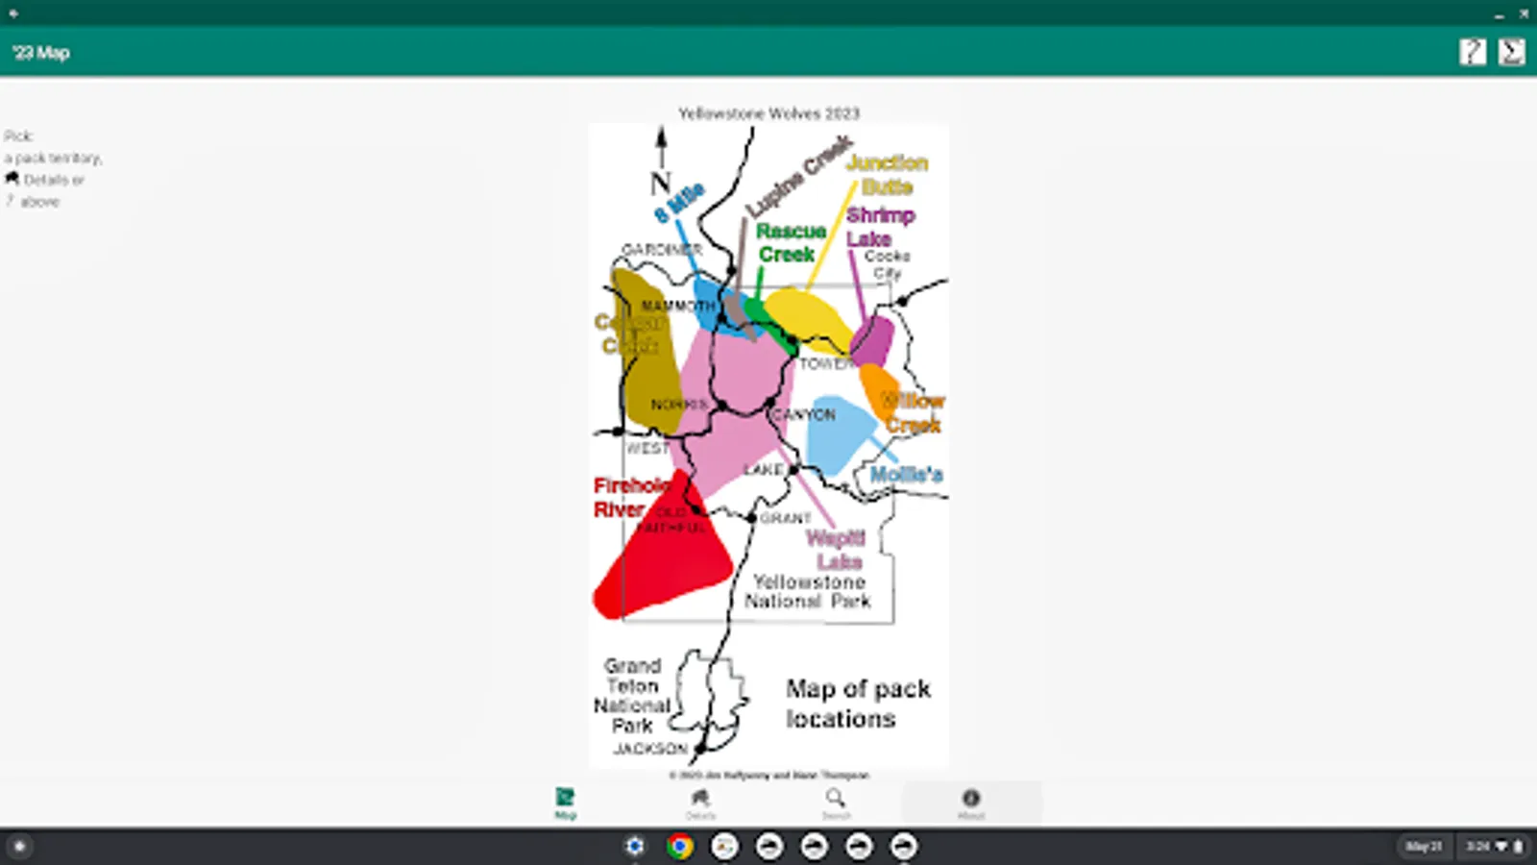Screen dimensions: 1537x865
Task: Select the orange Willow Creek territory
Action: 879,389
